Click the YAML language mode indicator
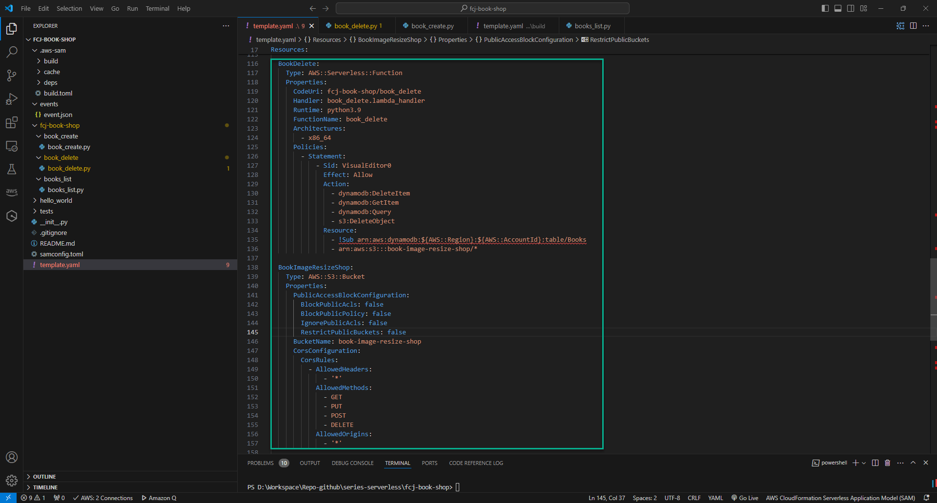This screenshot has height=503, width=937. click(715, 498)
